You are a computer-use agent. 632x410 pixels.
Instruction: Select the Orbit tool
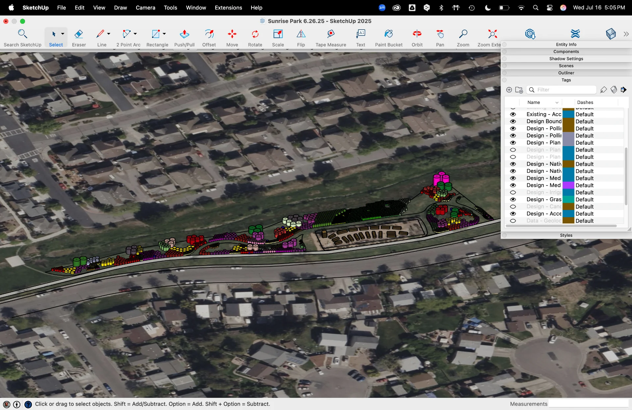point(417,38)
